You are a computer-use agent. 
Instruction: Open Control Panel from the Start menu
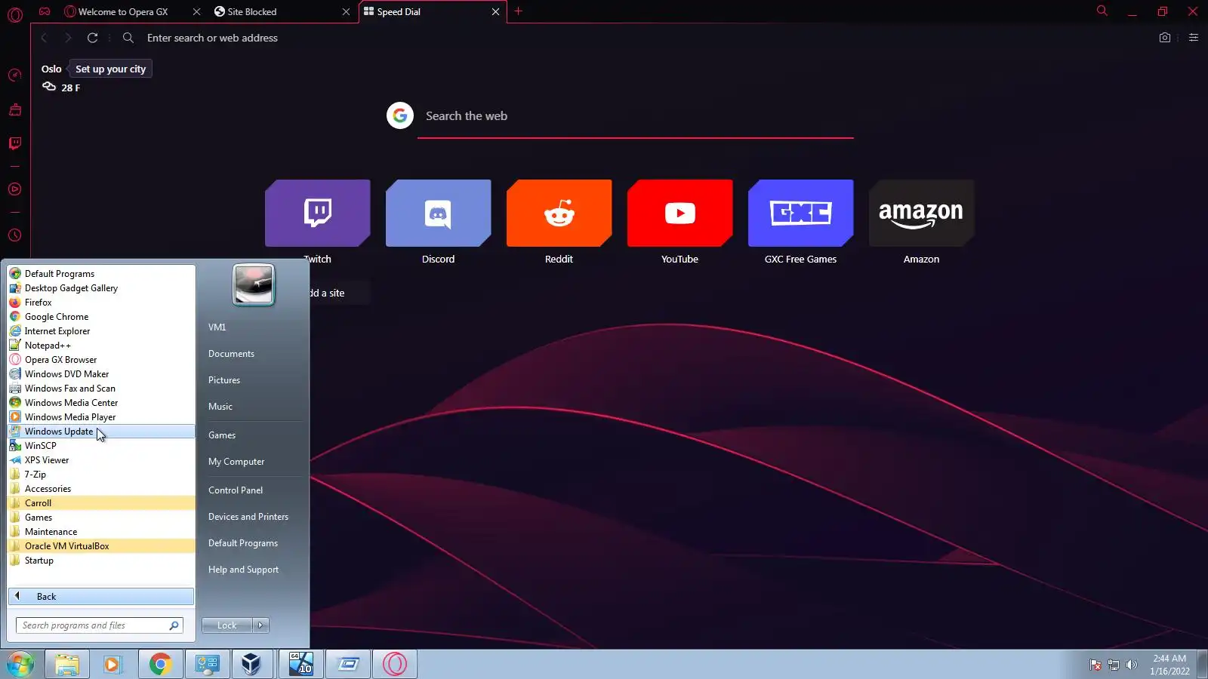[x=236, y=490]
